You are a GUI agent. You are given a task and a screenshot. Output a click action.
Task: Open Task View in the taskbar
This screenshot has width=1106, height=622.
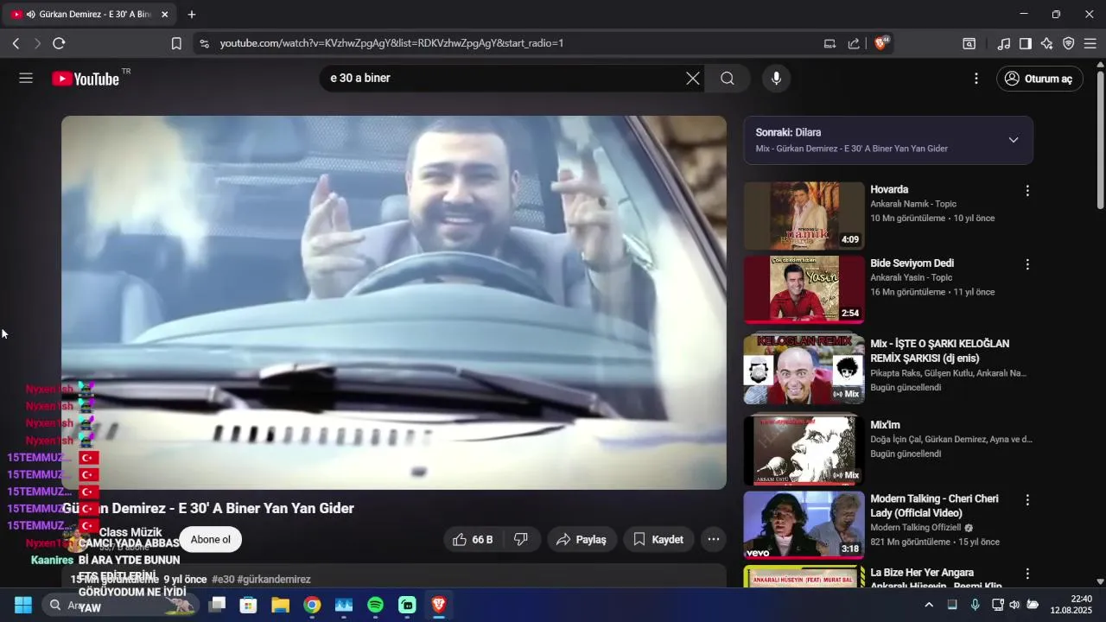[217, 605]
